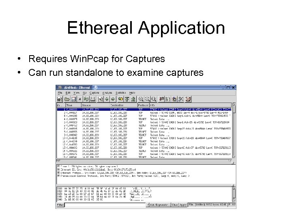Click the start capture toolbar icon
The width and height of the screenshot is (292, 219).
(x=60, y=99)
